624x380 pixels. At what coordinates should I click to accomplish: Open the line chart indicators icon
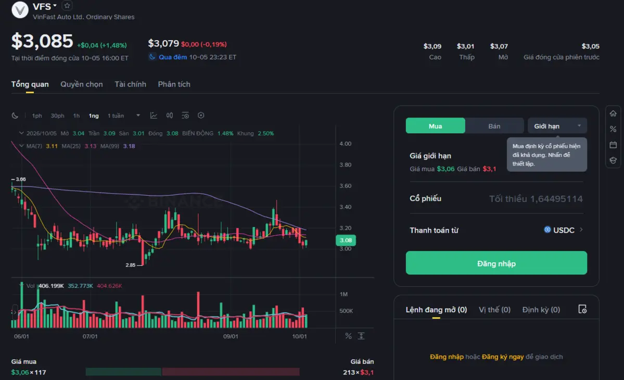click(154, 116)
